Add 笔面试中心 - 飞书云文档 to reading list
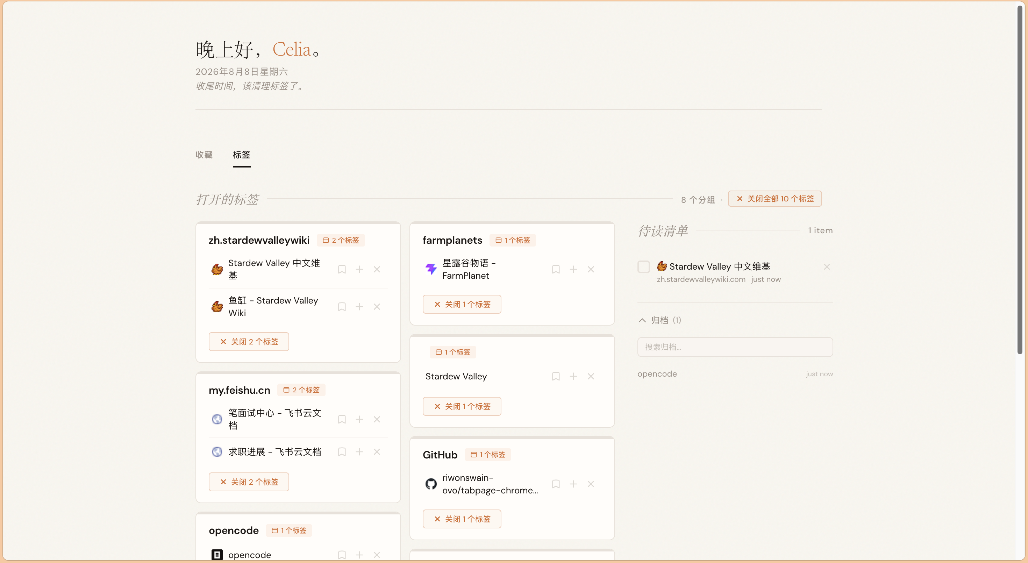The height and width of the screenshot is (563, 1028). [x=359, y=419]
